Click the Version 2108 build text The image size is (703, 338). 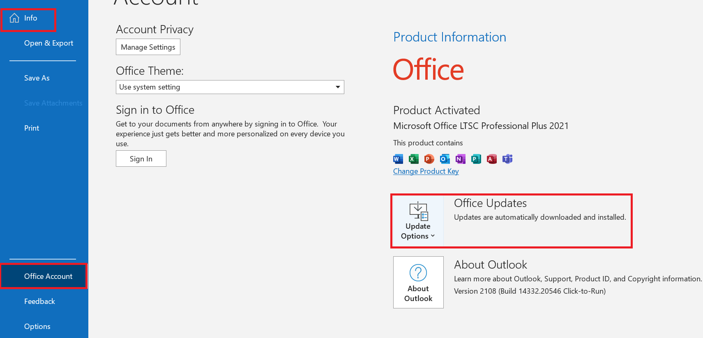(530, 291)
